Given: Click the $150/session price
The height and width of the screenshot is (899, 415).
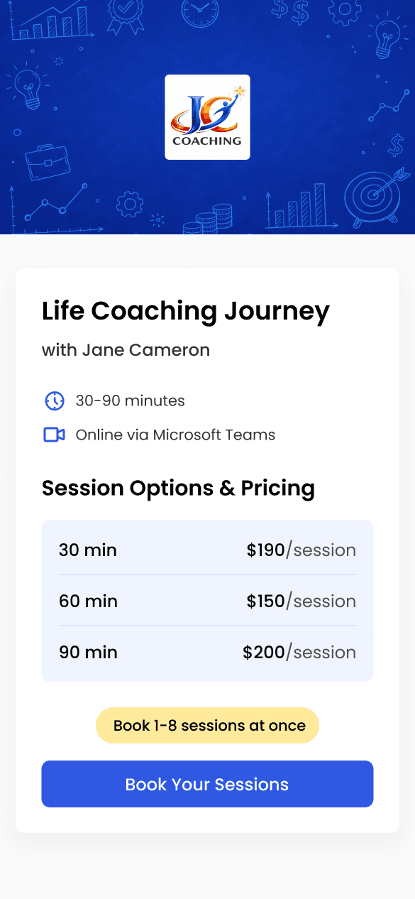Looking at the screenshot, I should click(301, 601).
